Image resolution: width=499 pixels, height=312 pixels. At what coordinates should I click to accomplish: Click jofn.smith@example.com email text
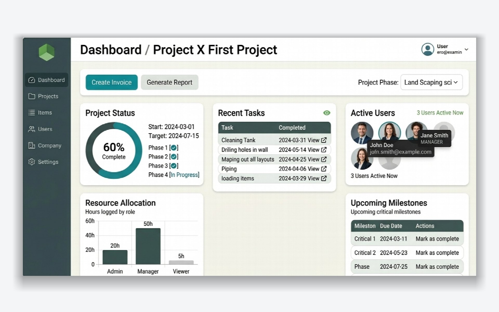click(x=400, y=152)
